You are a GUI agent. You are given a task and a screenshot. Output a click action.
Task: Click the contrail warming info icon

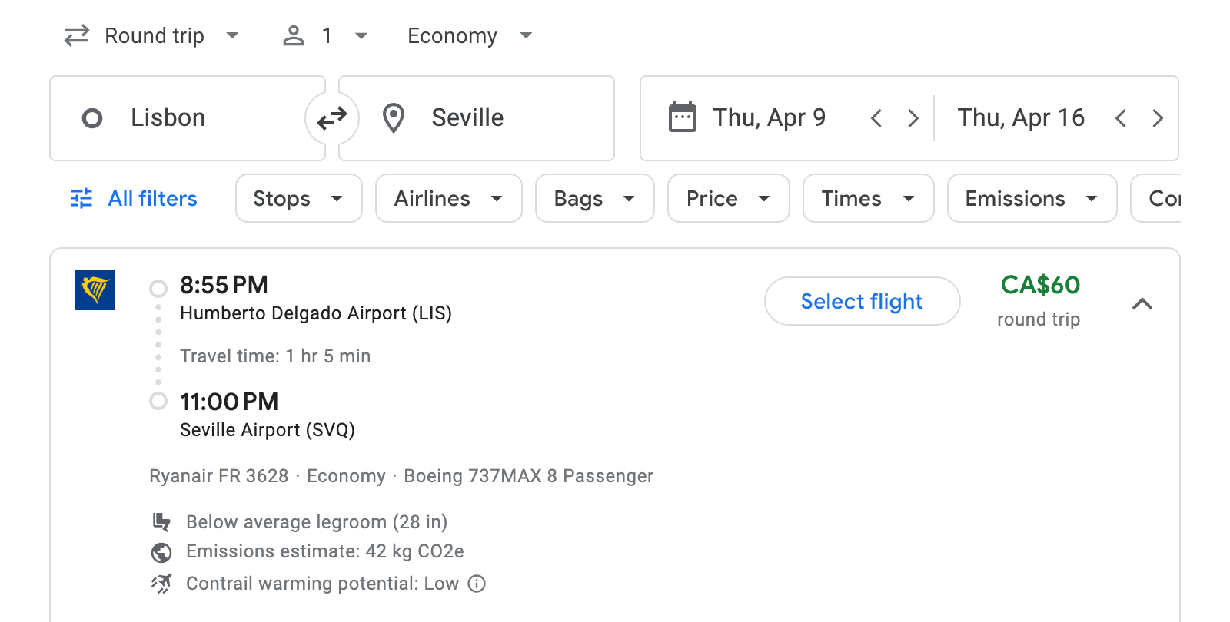(x=477, y=584)
